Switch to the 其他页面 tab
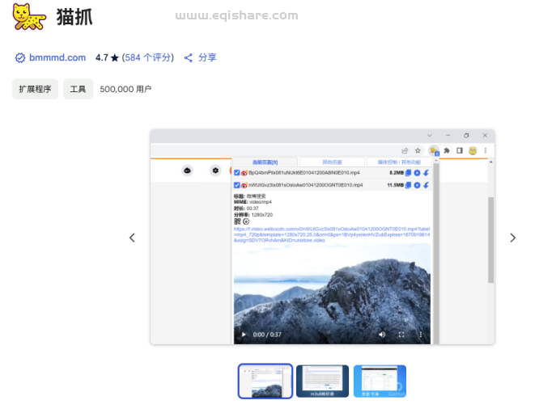This screenshot has width=539, height=413. [x=332, y=162]
